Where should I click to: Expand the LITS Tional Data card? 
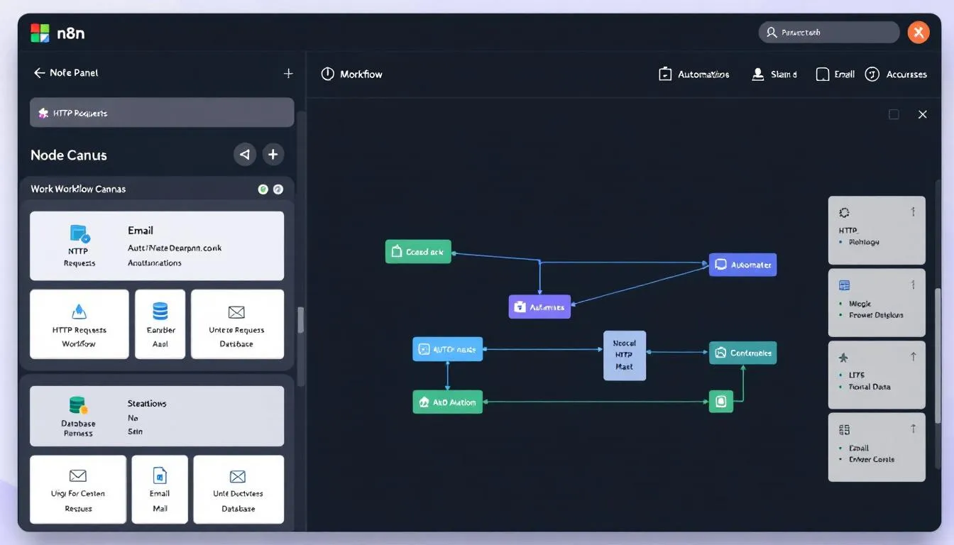coord(913,357)
